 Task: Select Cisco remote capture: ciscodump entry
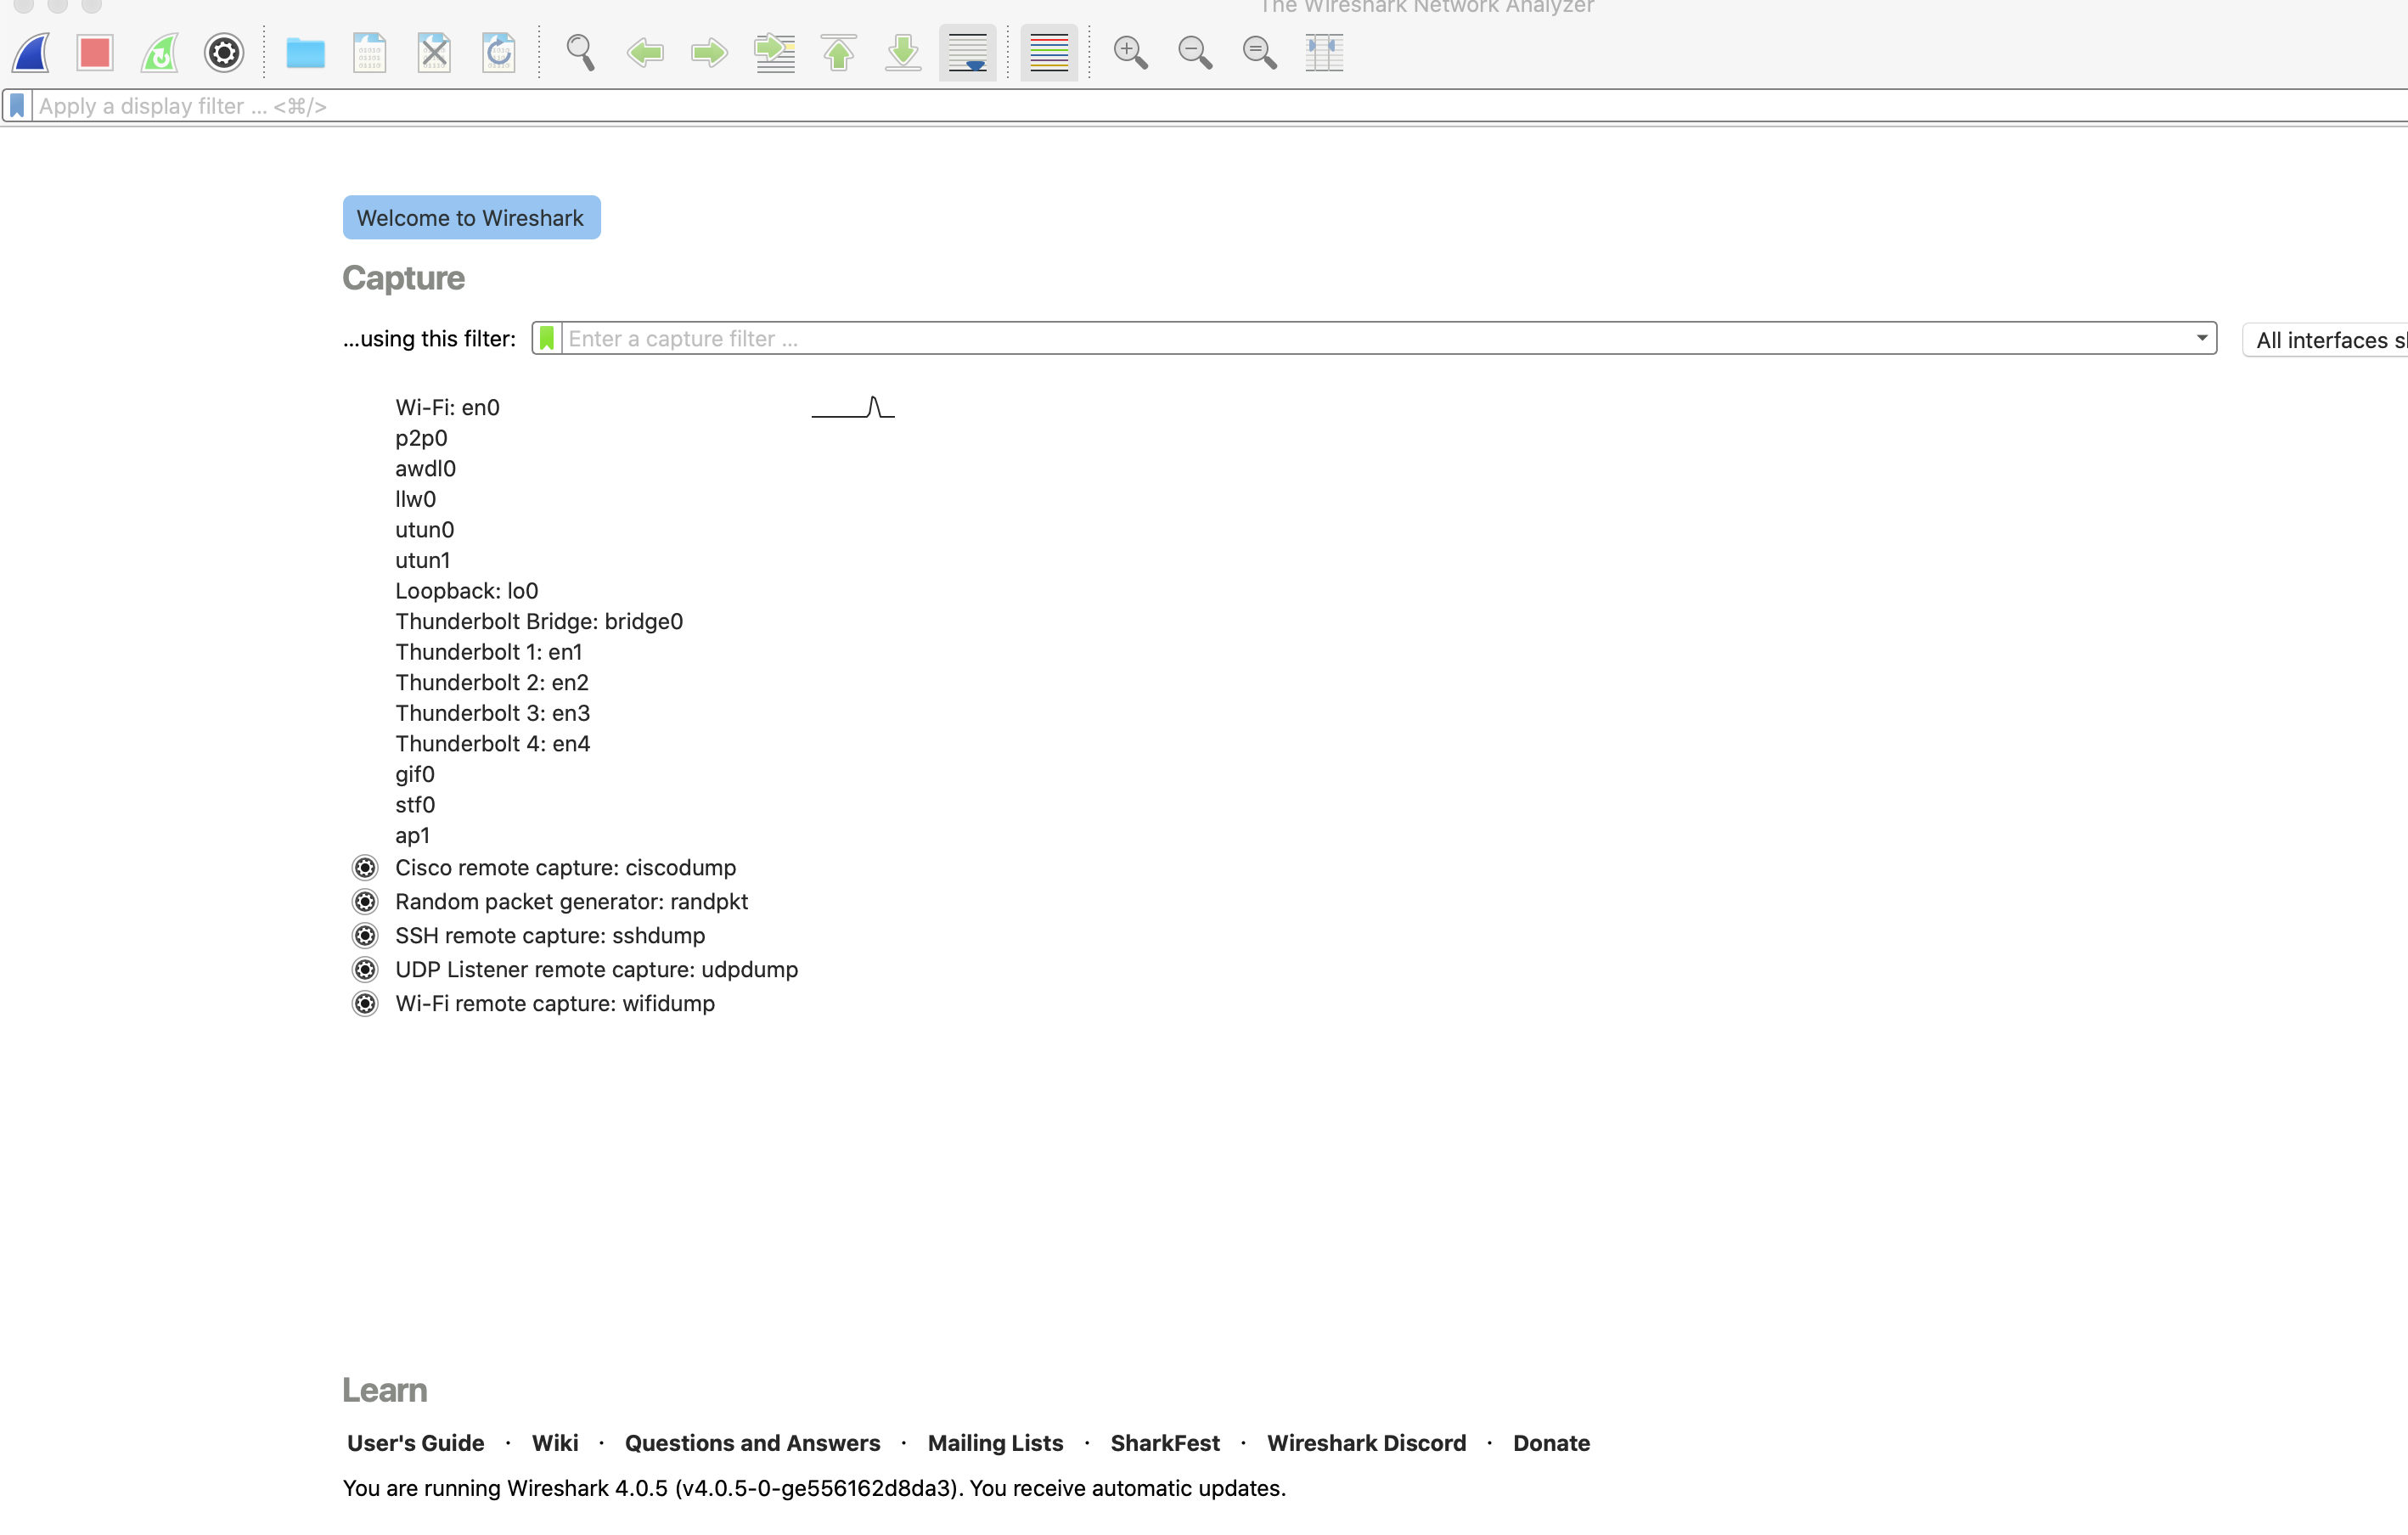tap(565, 868)
